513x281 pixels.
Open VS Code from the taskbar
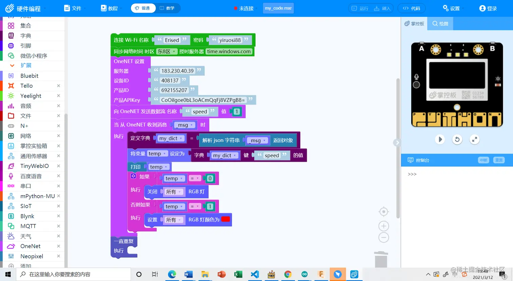254,274
